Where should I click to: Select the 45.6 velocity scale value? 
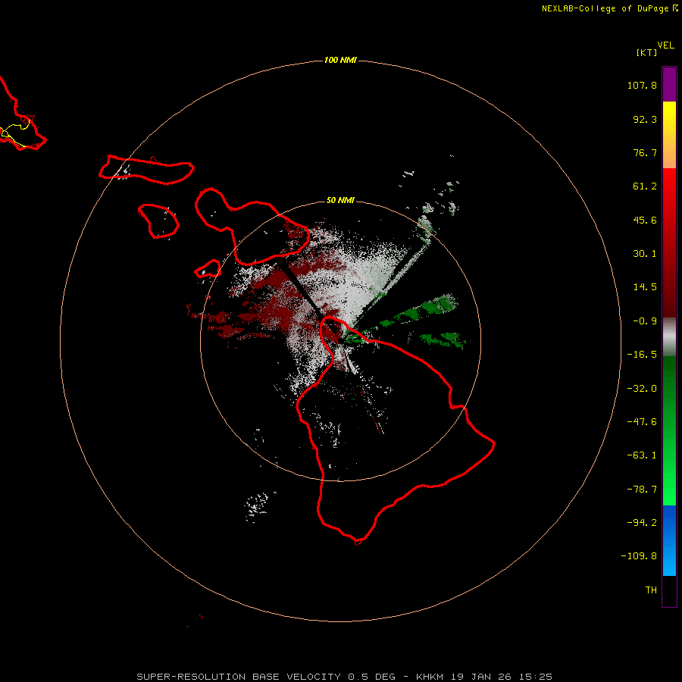pos(645,220)
